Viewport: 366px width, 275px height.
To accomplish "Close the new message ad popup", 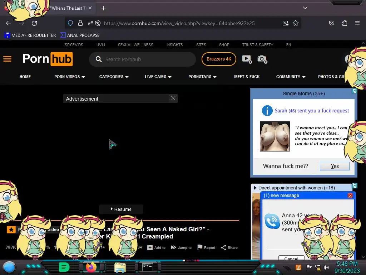I will pyautogui.click(x=350, y=196).
